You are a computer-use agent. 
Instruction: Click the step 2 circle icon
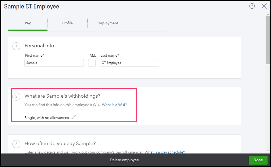point(16,96)
